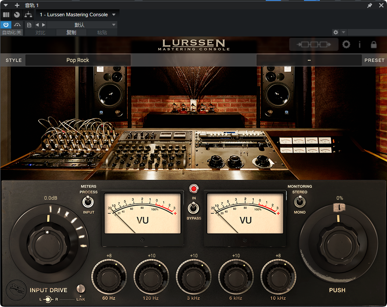Click the automation curve icon beside power
The height and width of the screenshot is (307, 387).
coord(17,25)
